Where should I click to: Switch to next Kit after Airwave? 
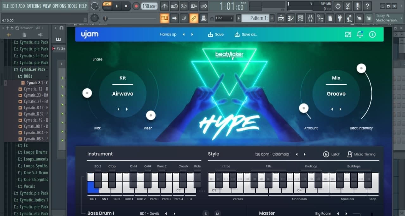tap(127, 109)
